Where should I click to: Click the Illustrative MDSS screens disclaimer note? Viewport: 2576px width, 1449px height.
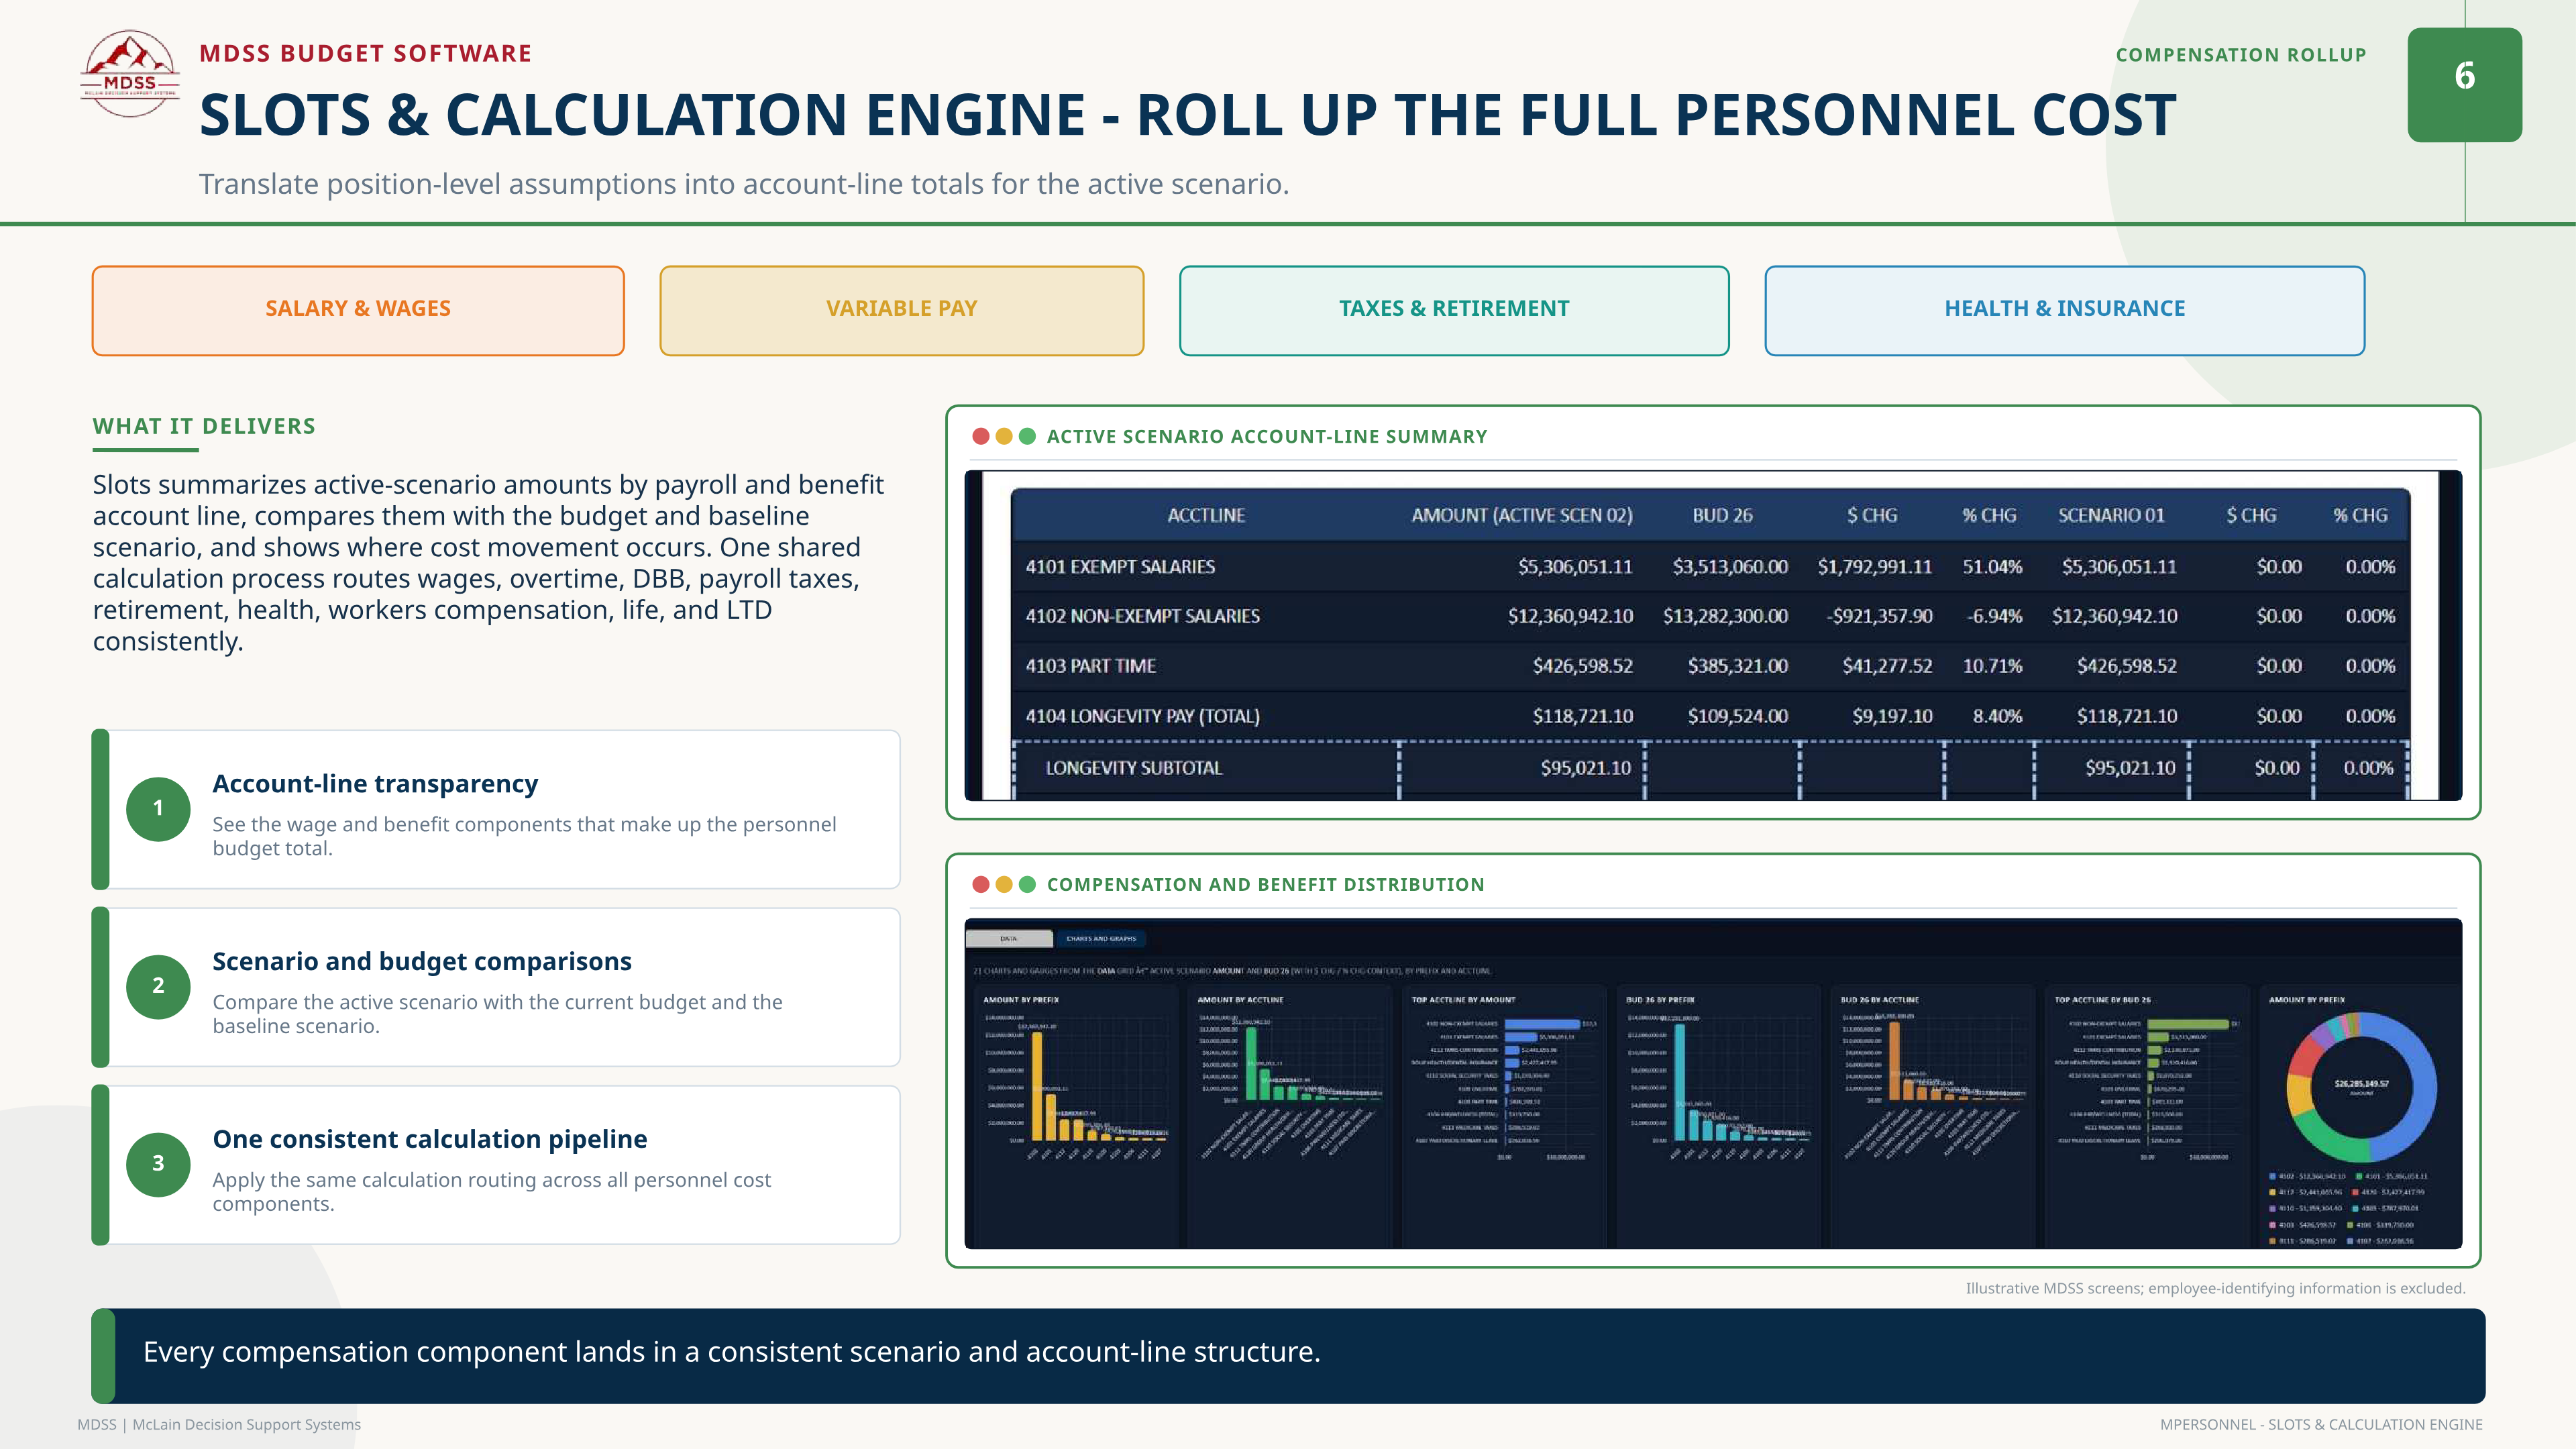tap(2215, 1288)
